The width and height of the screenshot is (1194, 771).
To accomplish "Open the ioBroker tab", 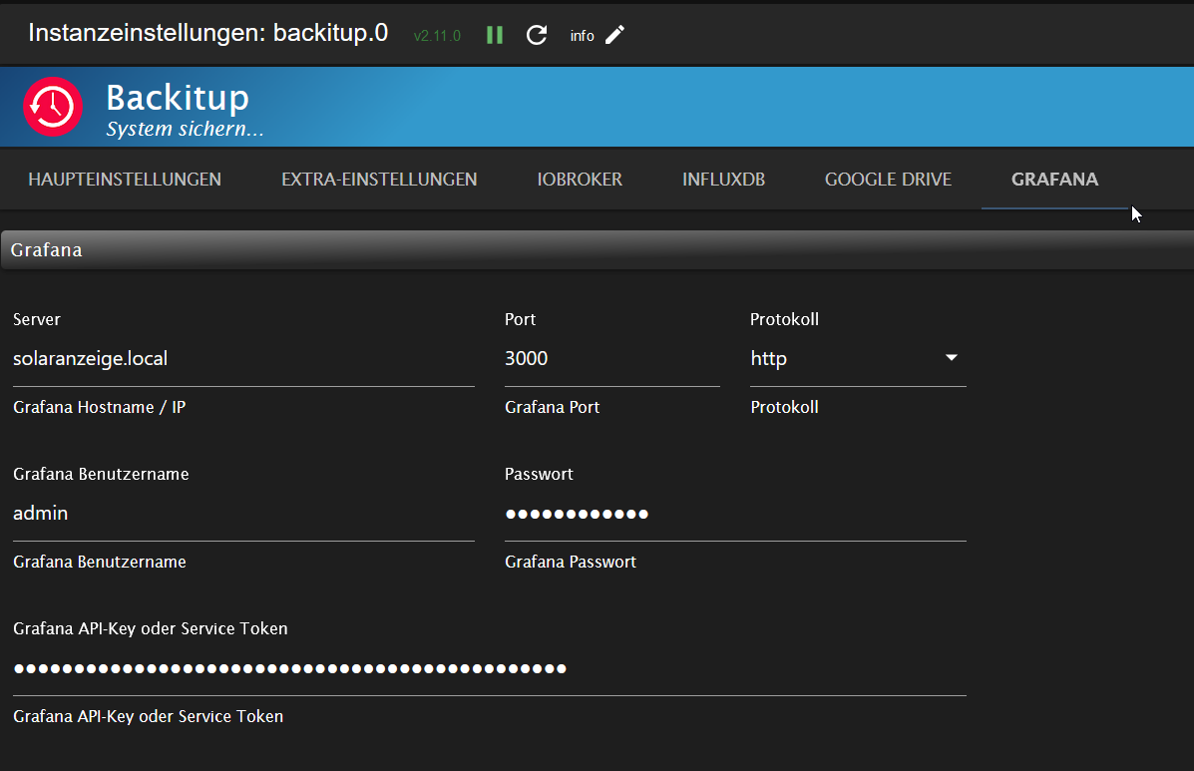I will (x=580, y=179).
